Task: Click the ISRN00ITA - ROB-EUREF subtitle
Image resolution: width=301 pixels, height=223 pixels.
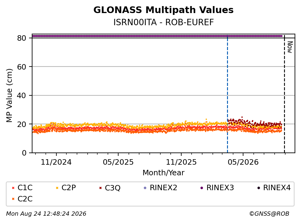Action: [x=163, y=22]
